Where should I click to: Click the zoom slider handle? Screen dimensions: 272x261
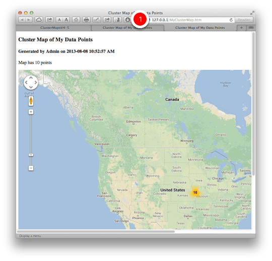point(31,155)
